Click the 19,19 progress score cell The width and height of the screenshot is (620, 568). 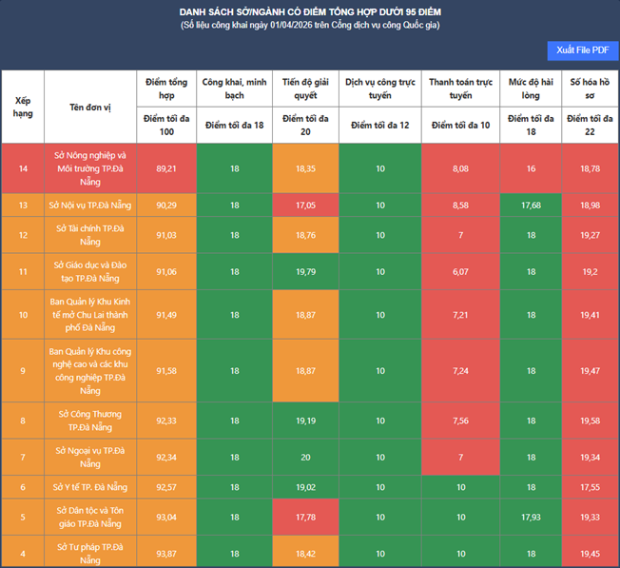(x=305, y=421)
